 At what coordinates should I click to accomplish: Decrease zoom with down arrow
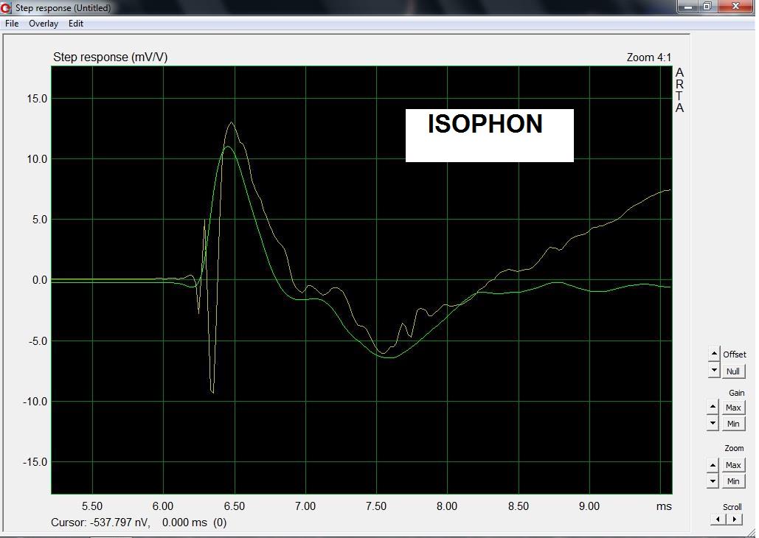point(713,481)
